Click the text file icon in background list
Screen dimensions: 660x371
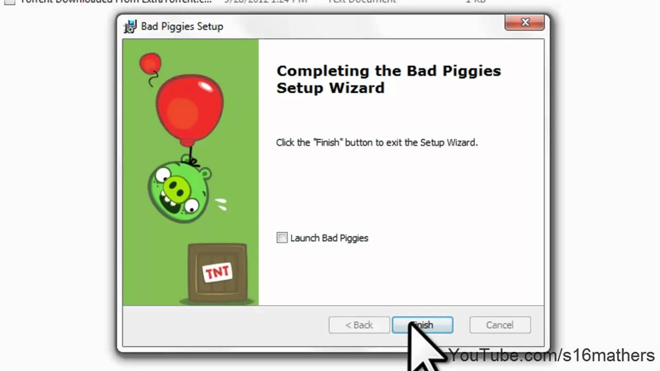[9, 2]
